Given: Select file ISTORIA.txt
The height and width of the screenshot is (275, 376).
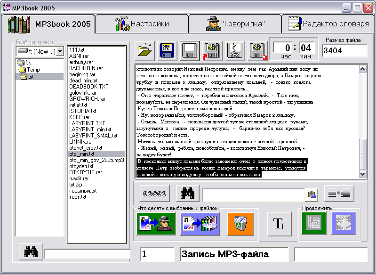Looking at the screenshot, I should tap(82, 111).
